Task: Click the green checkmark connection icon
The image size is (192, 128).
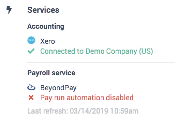Action: click(31, 51)
